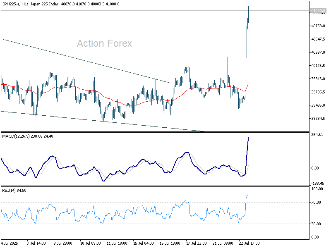The width and height of the screenshot is (331, 248).
Task: Click time axis label 10 Jul 09:00
Action: click(x=90, y=243)
